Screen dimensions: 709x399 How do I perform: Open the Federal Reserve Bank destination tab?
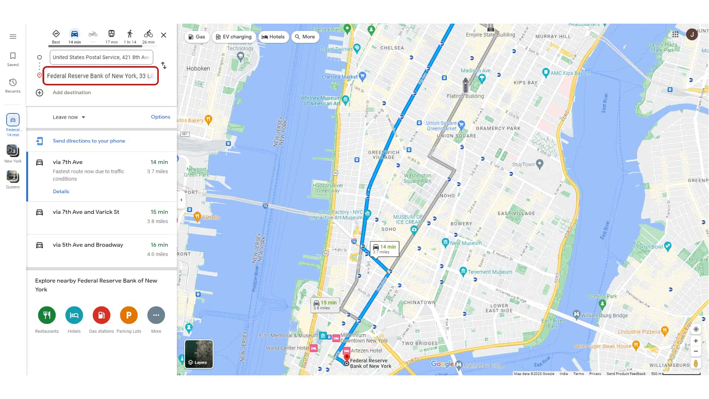click(13, 125)
